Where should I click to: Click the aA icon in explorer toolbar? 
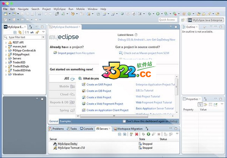pyautogui.click(x=32, y=32)
